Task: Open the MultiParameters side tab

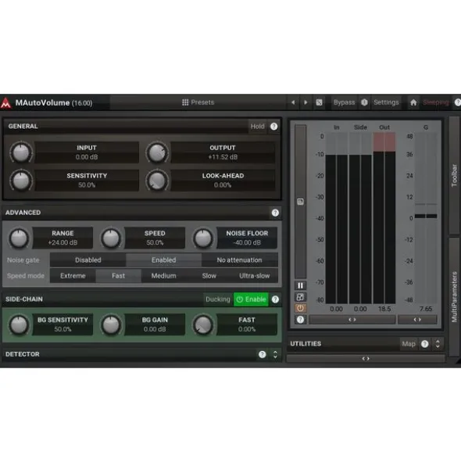Action: [x=454, y=297]
